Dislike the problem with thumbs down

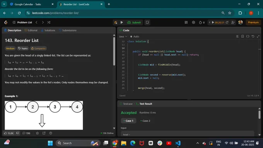(18, 133)
